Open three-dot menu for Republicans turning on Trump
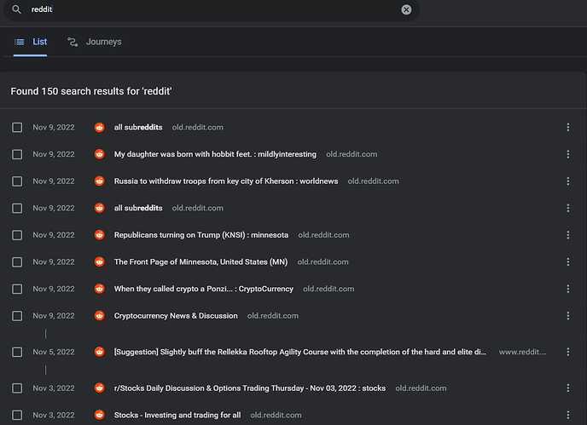The width and height of the screenshot is (587, 425). (568, 235)
